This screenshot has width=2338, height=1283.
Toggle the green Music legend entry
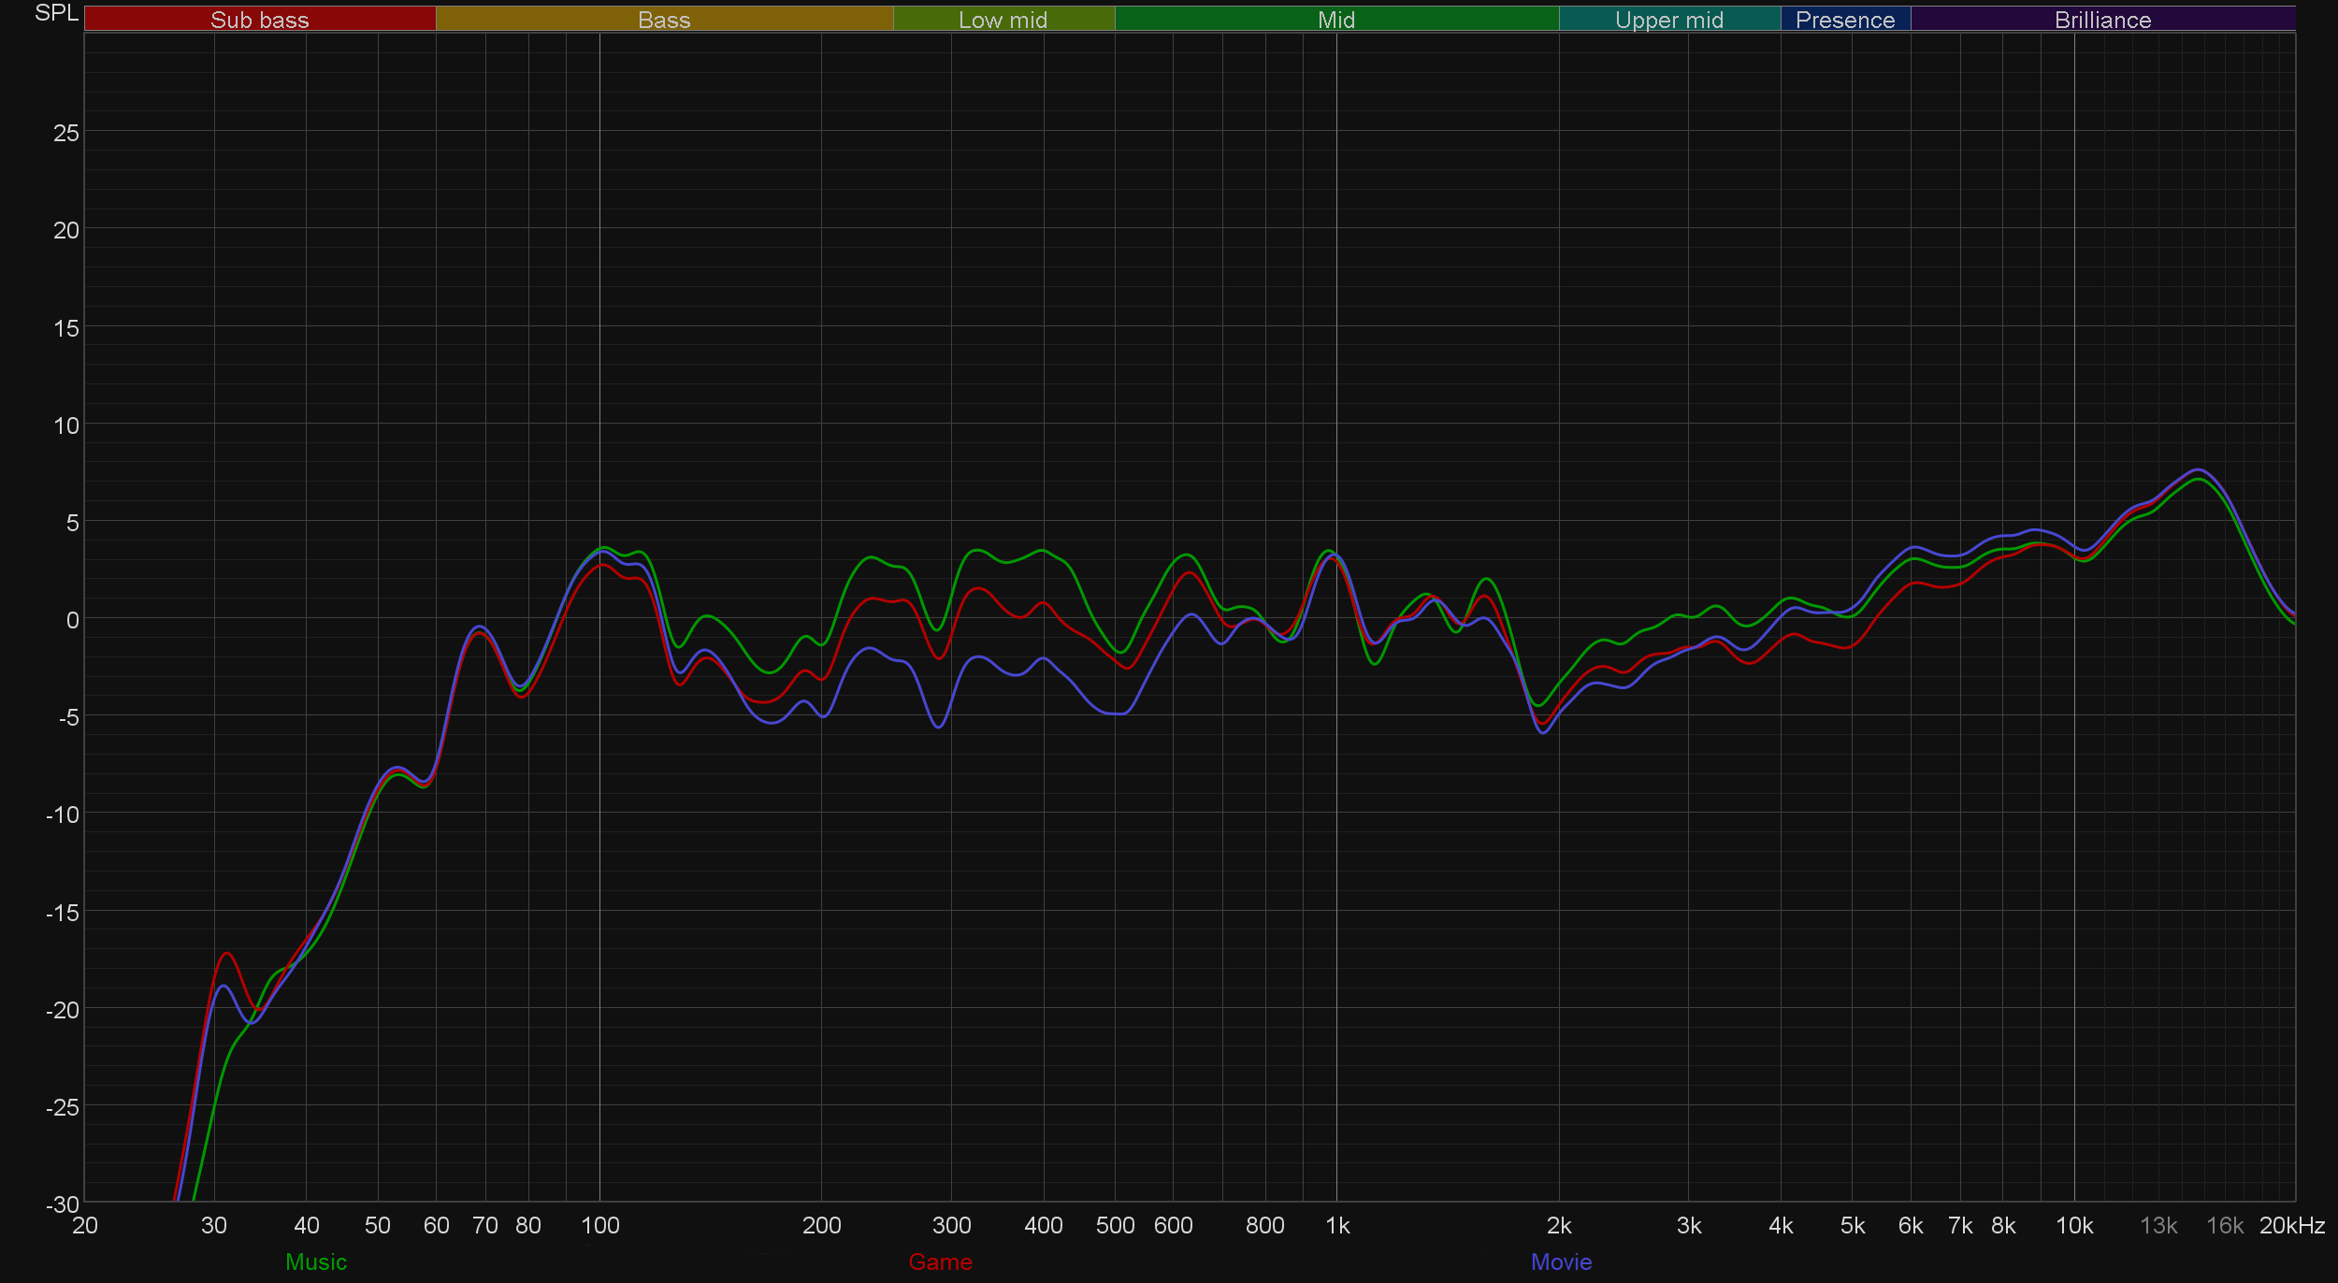pyautogui.click(x=316, y=1261)
